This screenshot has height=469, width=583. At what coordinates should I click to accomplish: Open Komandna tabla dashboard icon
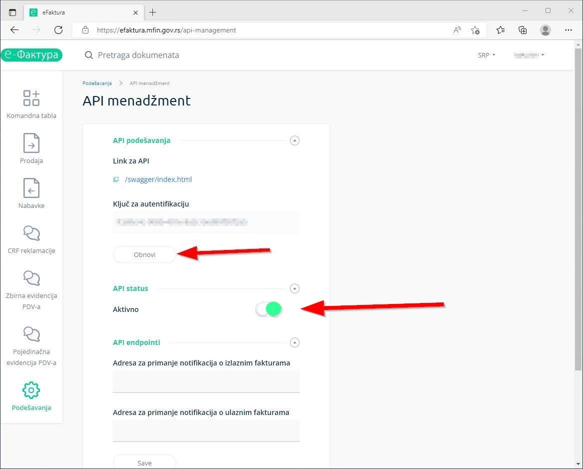pyautogui.click(x=31, y=98)
